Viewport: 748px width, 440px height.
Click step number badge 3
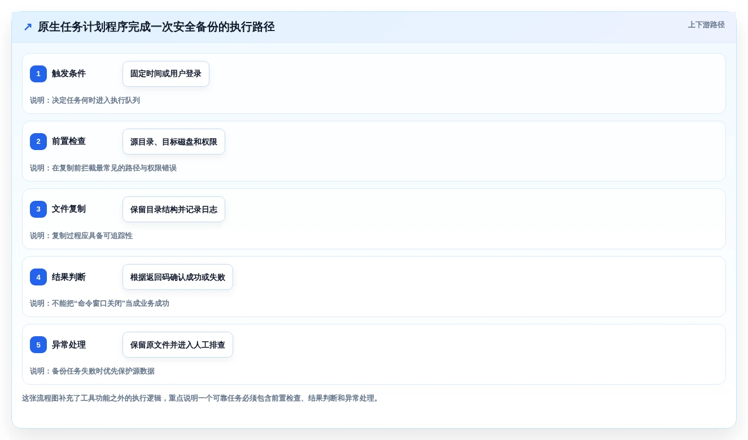pos(38,209)
